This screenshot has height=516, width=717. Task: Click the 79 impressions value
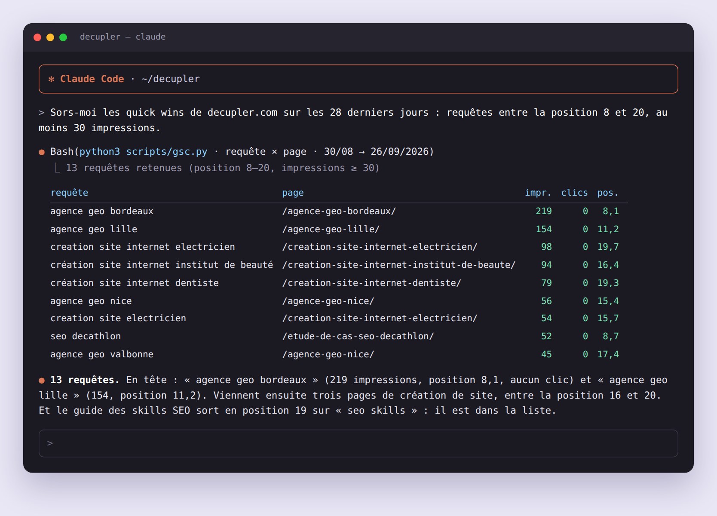click(x=546, y=283)
